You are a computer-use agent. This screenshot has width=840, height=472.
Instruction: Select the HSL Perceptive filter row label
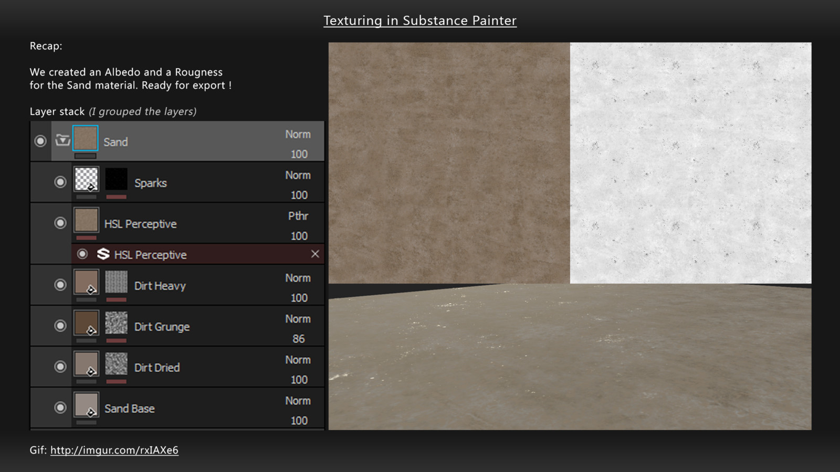[x=150, y=255]
